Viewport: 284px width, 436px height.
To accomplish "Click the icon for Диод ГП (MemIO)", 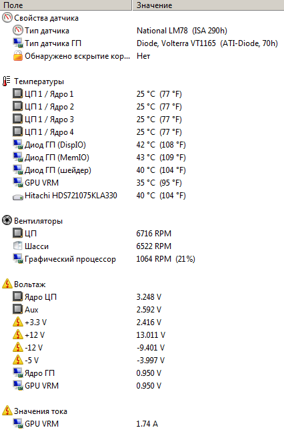I will pyautogui.click(x=18, y=158).
